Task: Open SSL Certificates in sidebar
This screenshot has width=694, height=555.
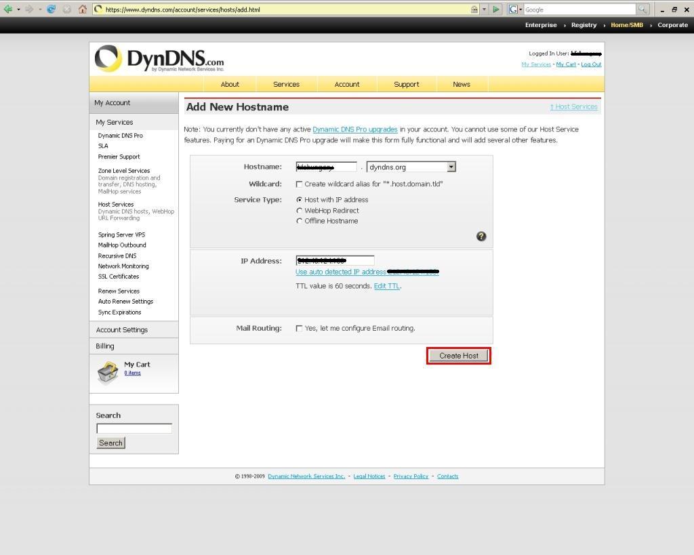Action: pos(118,276)
